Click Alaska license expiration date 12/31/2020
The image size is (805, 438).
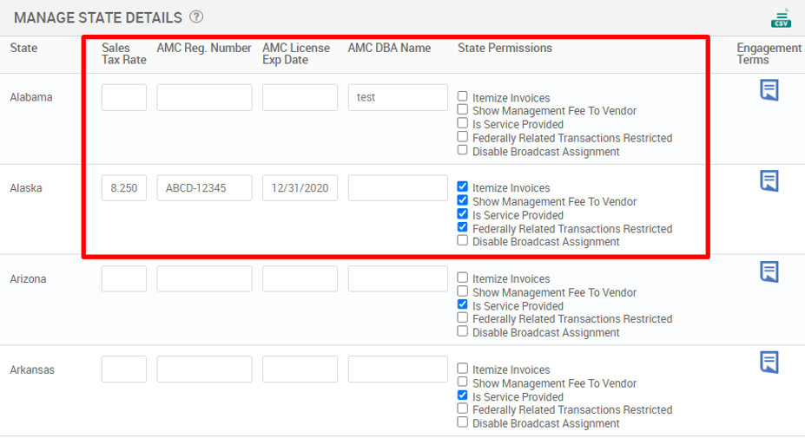click(x=300, y=187)
